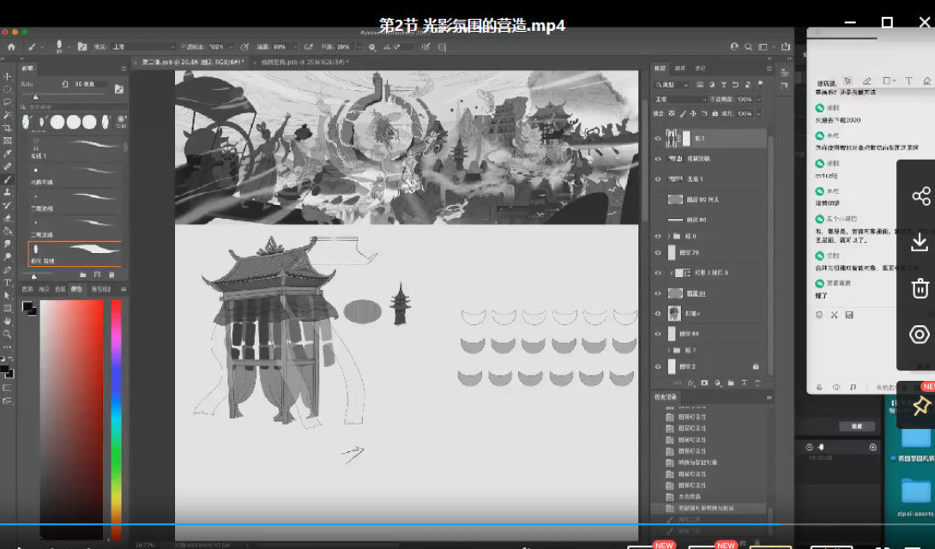
Task: Click the trash icon in the player sidebar
Action: click(x=920, y=288)
